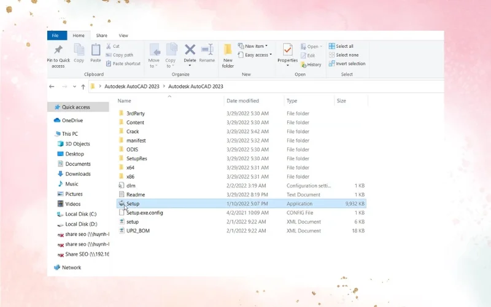Go up one folder level arrow

tap(83, 87)
